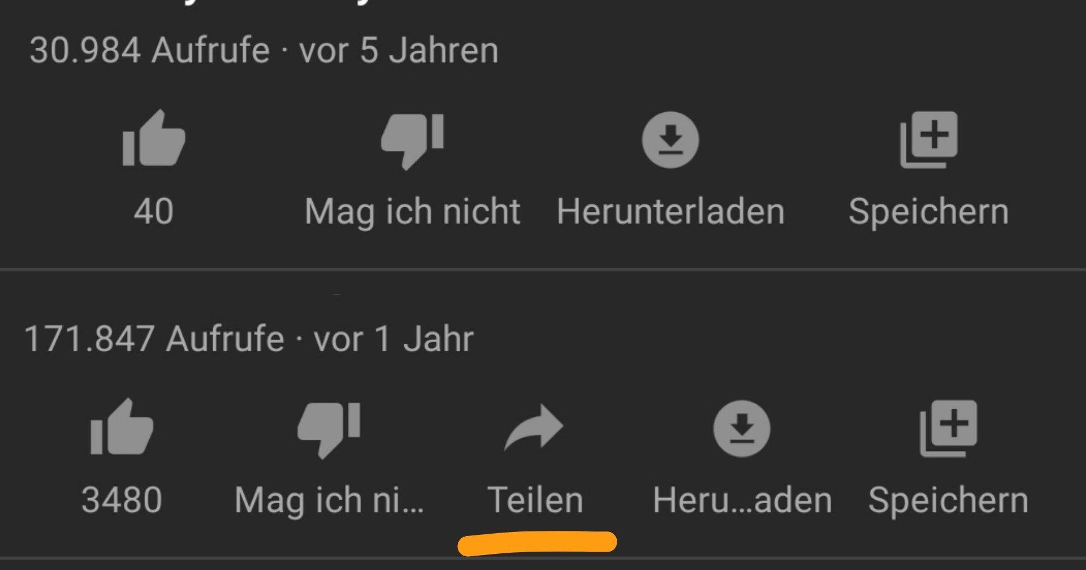Image resolution: width=1086 pixels, height=570 pixels.
Task: Tap the '3480' like count
Action: pos(121,499)
